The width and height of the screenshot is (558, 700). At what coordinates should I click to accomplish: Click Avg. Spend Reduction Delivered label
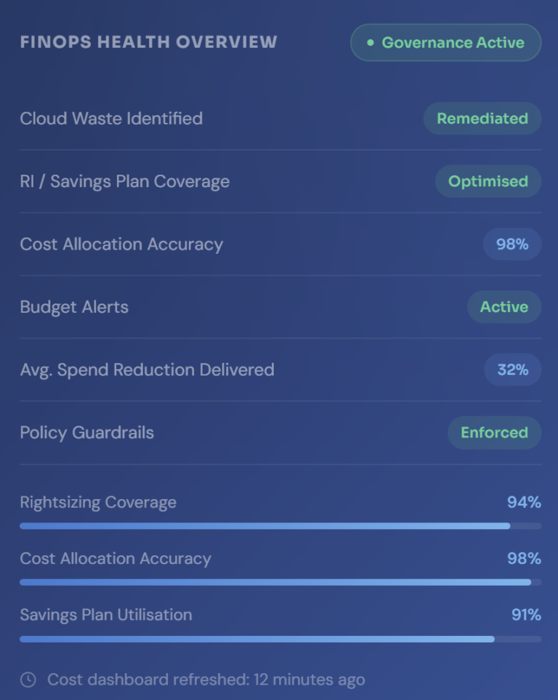coord(147,370)
